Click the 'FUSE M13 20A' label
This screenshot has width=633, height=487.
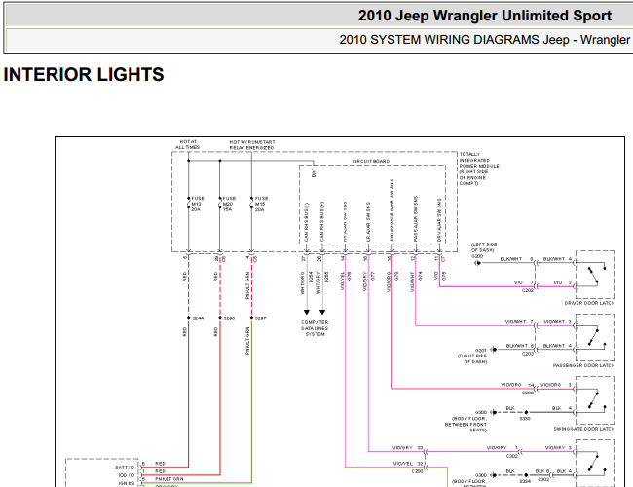click(197, 204)
